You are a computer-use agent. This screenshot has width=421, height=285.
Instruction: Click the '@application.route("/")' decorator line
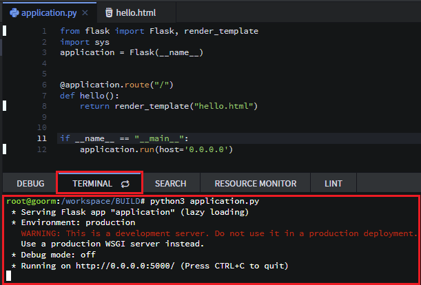coord(116,85)
